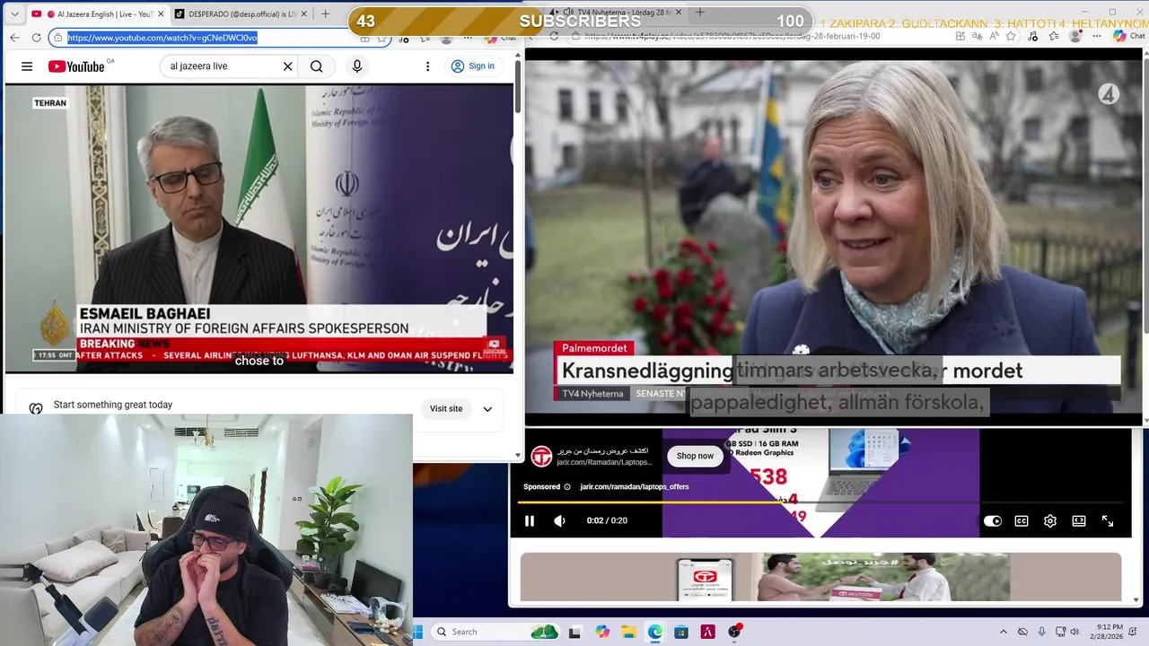Add TV4 page to favorites star

[1011, 36]
